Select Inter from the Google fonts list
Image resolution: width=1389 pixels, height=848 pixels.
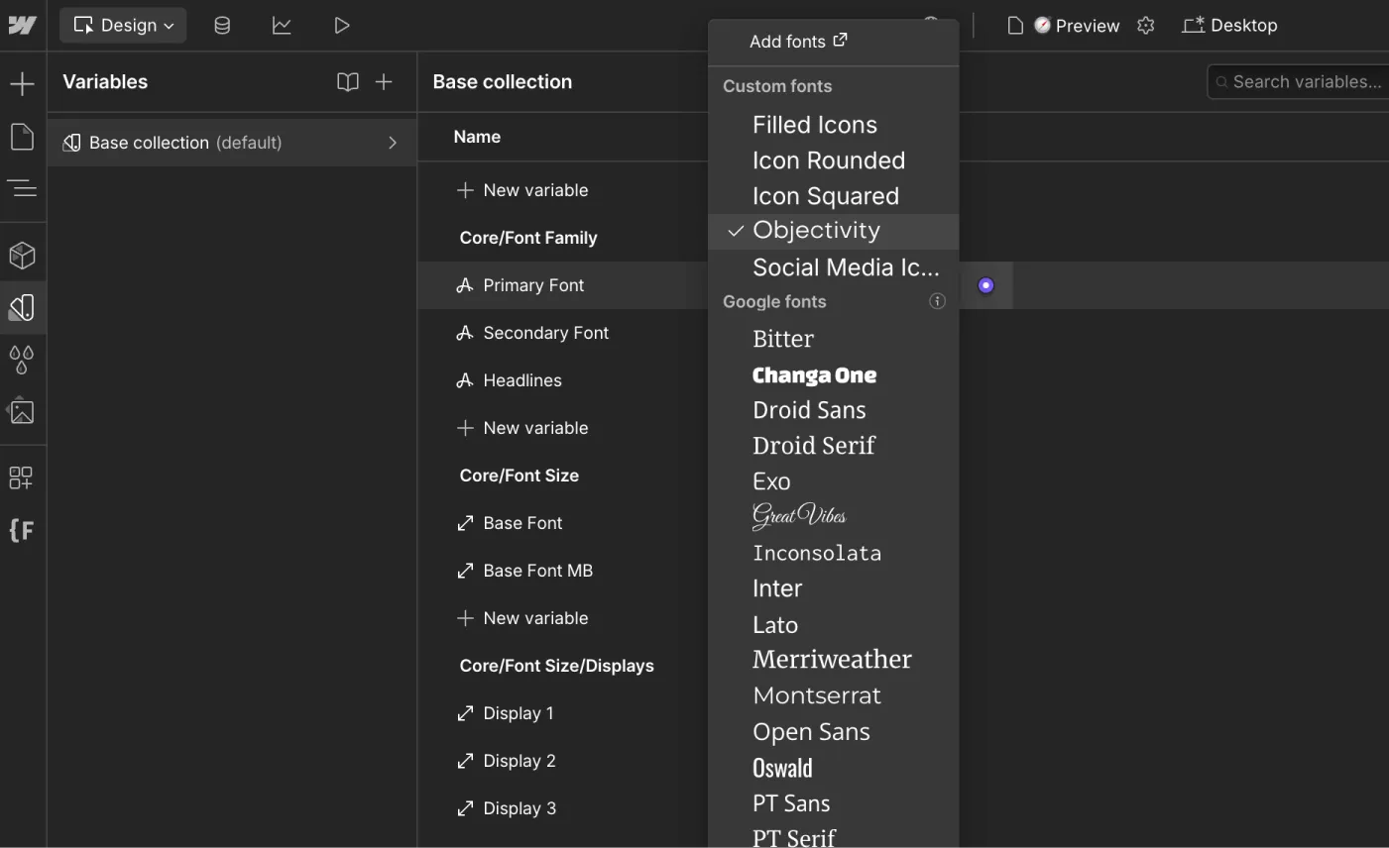point(777,587)
